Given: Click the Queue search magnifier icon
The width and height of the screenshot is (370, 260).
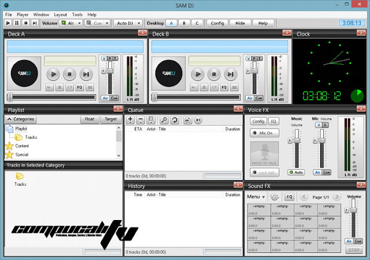Looking at the screenshot, I should pyautogui.click(x=164, y=120).
